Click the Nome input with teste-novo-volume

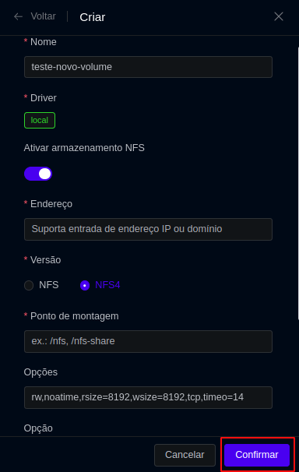point(148,67)
